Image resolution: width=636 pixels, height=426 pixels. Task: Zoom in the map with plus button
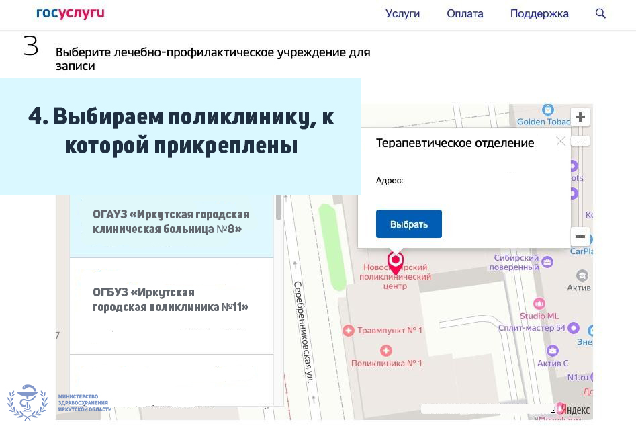[x=580, y=117]
